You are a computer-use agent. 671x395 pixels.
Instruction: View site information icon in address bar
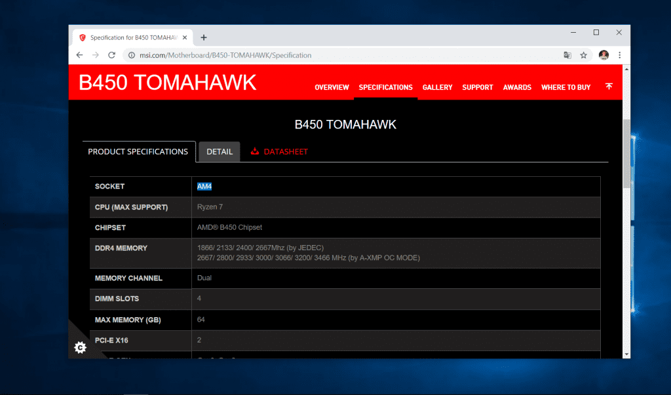(132, 55)
